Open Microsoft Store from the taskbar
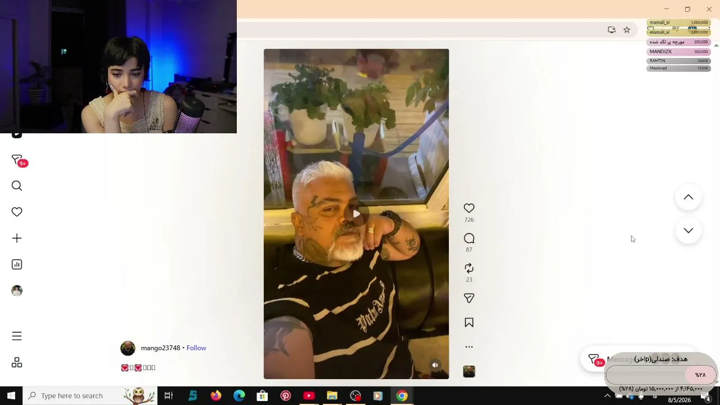This screenshot has height=405, width=720. (x=262, y=396)
